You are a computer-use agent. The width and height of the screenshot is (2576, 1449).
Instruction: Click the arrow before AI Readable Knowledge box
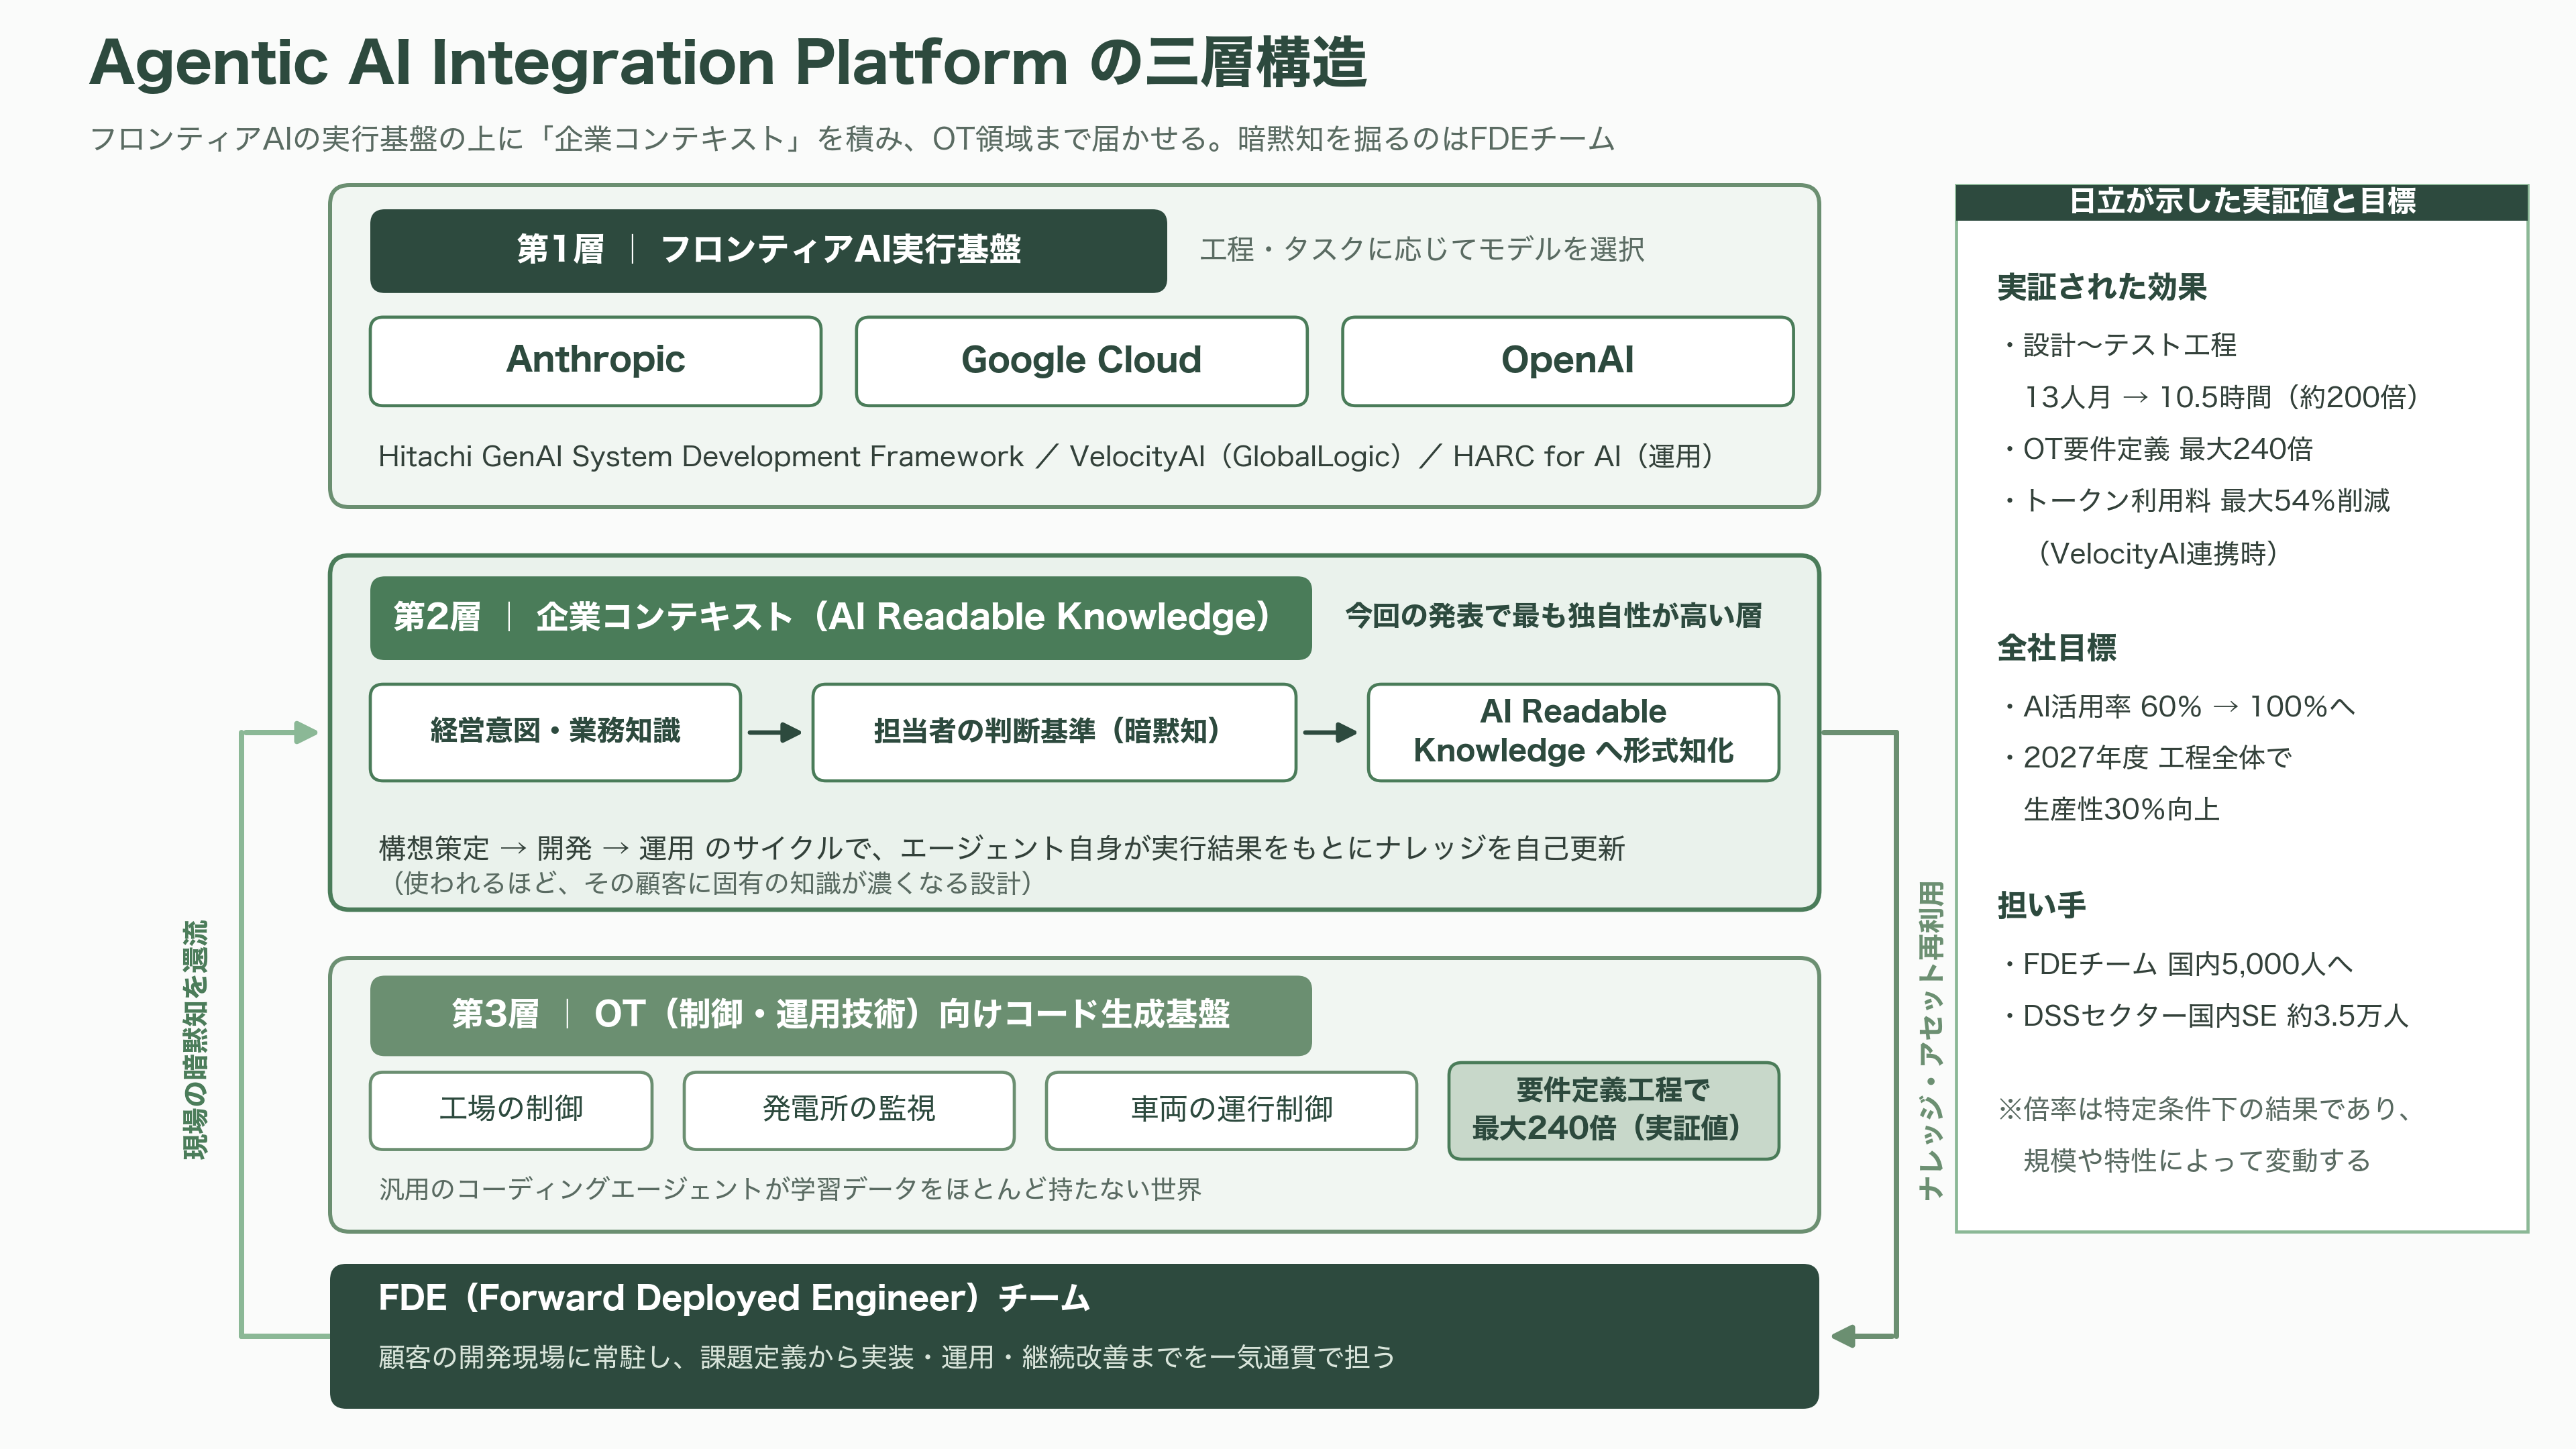click(1331, 733)
